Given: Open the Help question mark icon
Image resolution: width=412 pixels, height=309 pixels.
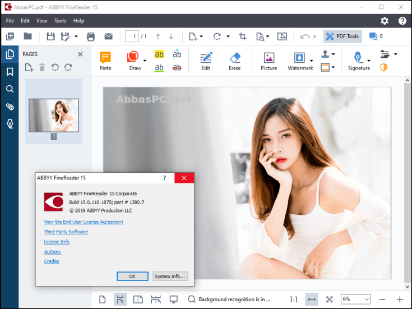Looking at the screenshot, I should pyautogui.click(x=402, y=21).
